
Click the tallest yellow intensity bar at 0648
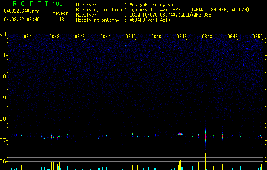point(205,161)
